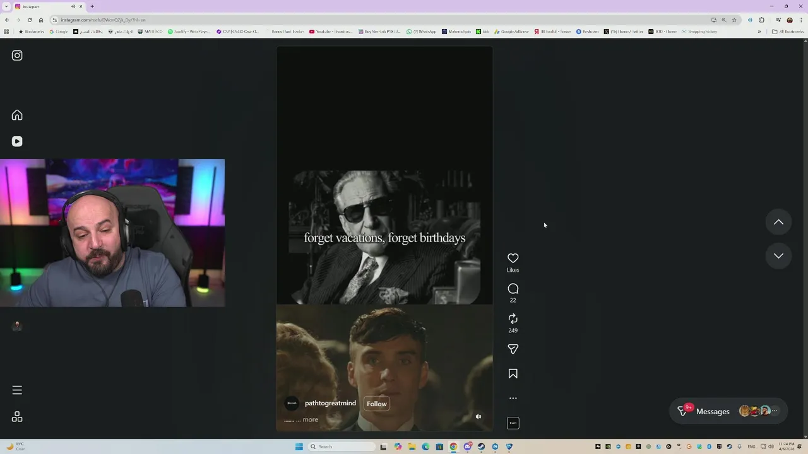Search from the Windows taskbar box
808x454 pixels.
[341, 446]
